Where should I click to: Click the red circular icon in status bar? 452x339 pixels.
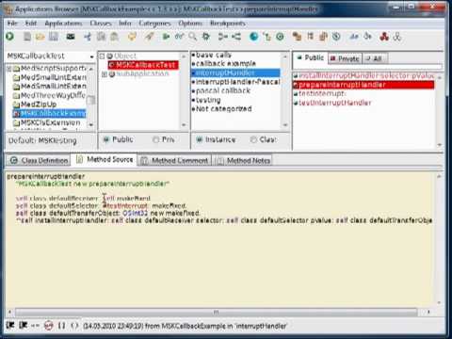click(x=49, y=326)
